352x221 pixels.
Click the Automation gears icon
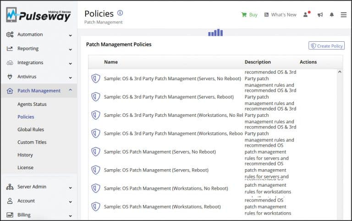10,34
